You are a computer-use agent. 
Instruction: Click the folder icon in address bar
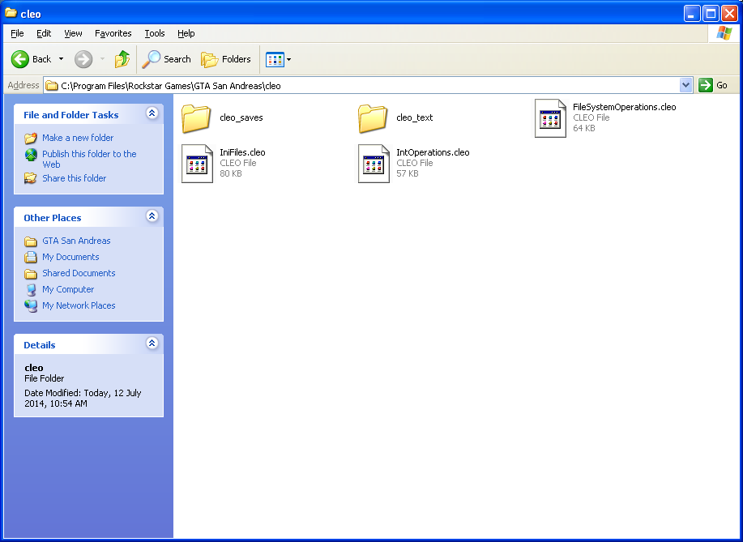pyautogui.click(x=52, y=86)
